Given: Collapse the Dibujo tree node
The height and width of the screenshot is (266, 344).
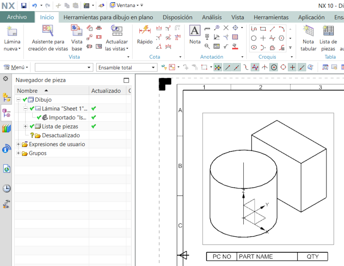Looking at the screenshot, I should coord(18,100).
